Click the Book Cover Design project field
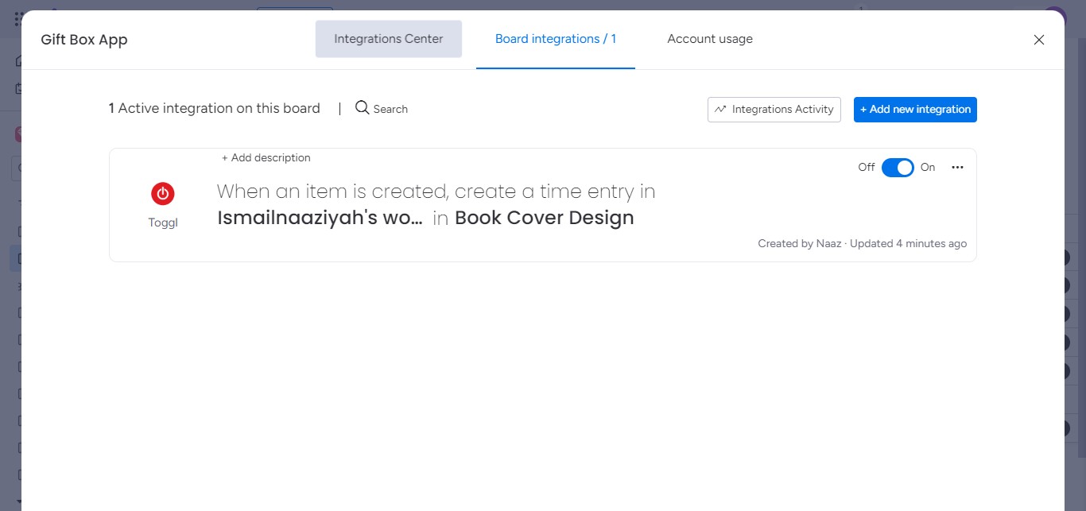Viewport: 1086px width, 511px height. click(x=545, y=218)
